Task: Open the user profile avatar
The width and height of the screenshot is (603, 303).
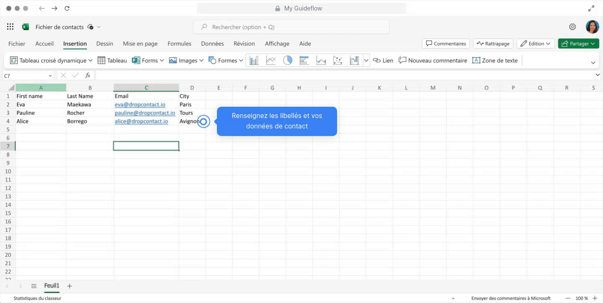Action: pyautogui.click(x=592, y=27)
